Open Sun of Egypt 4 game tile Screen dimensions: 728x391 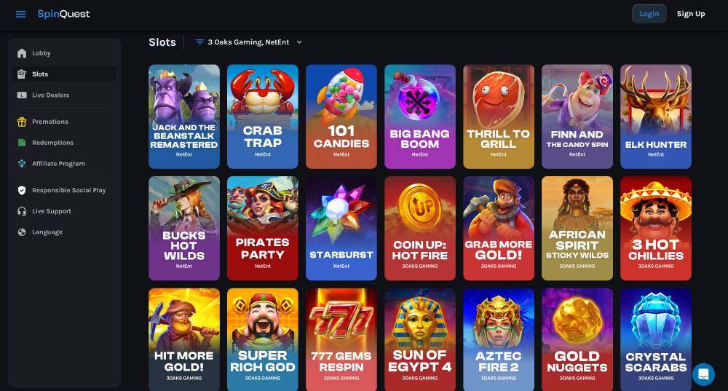pyautogui.click(x=420, y=339)
